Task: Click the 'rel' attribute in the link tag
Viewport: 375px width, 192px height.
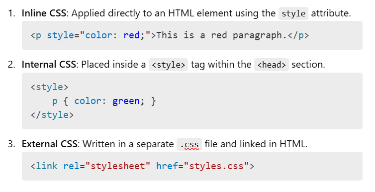Action: coord(71,166)
